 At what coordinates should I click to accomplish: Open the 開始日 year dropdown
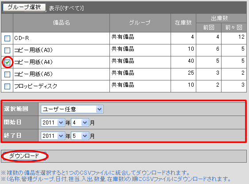(53, 123)
